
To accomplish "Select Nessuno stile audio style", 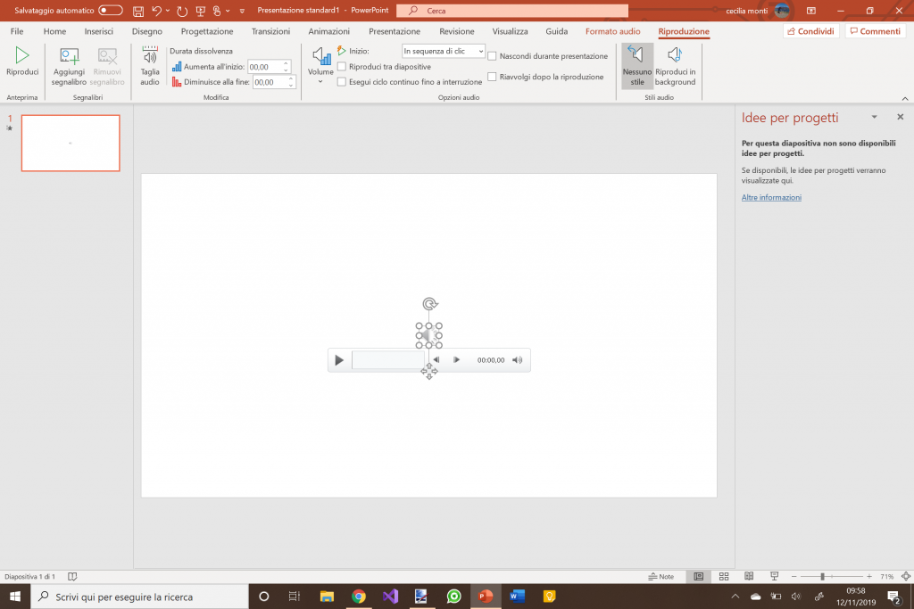I will tap(637, 66).
